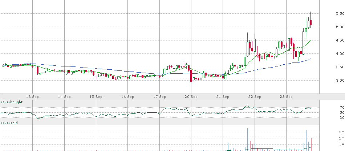Click the 5.50 price axis label
The image size is (345, 151).
[x=340, y=14]
